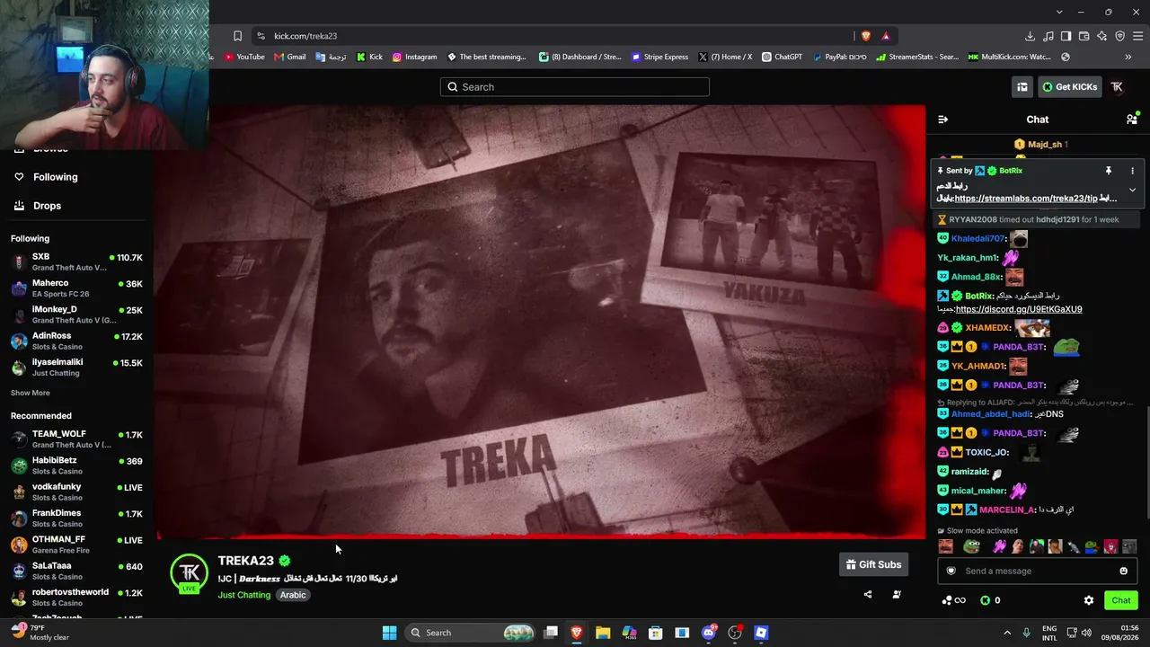This screenshot has height=647, width=1150.
Task: Click the Brave Rewards triangle icon
Action: 886,36
